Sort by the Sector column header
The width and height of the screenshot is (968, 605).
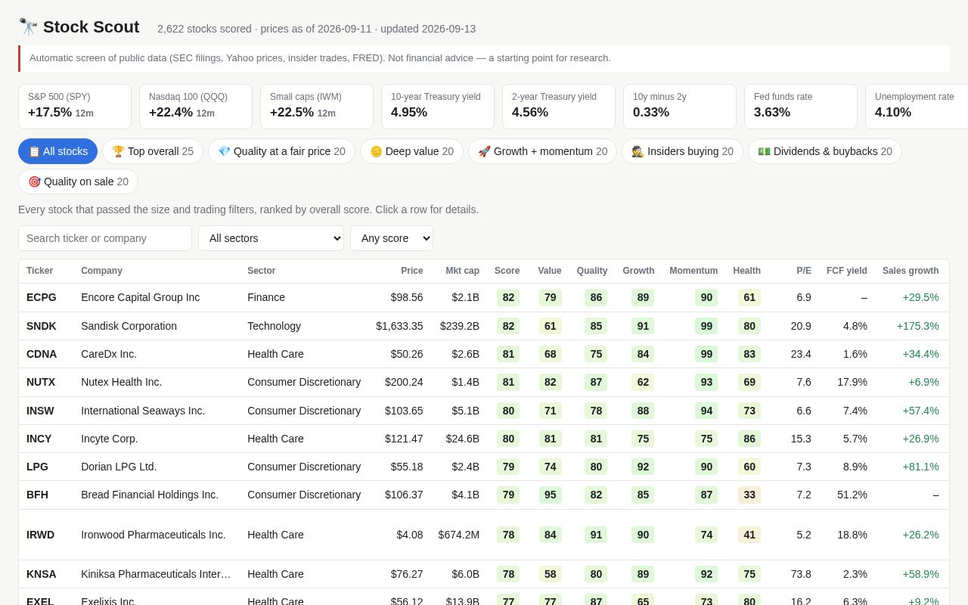262,271
